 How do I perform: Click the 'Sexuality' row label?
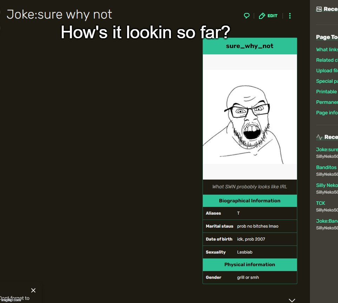pyautogui.click(x=216, y=252)
